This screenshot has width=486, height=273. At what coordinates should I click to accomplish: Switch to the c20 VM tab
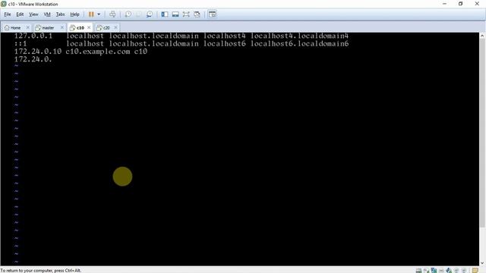click(106, 27)
